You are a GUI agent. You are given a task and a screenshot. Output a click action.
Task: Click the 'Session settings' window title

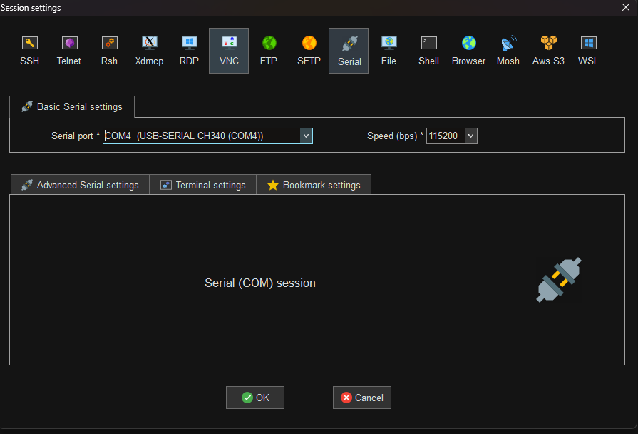tap(31, 8)
